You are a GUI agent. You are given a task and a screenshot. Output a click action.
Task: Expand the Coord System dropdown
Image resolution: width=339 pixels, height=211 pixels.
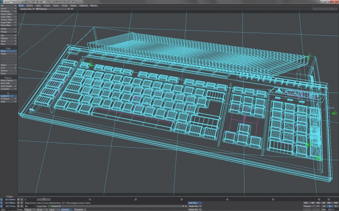8,86
